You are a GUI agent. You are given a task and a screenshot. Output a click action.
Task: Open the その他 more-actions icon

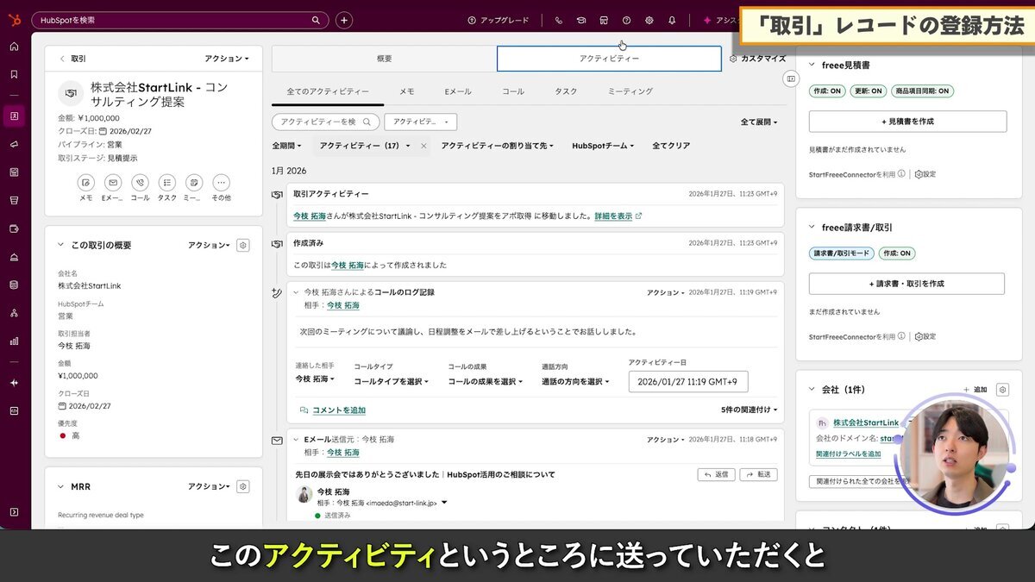[x=222, y=183]
